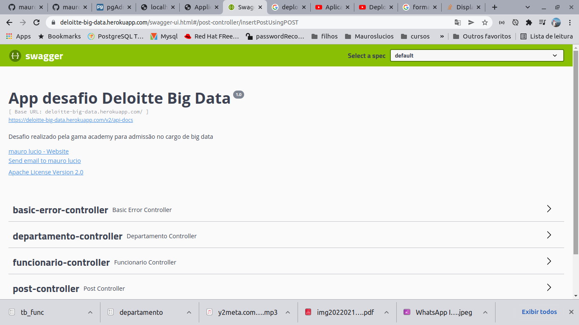Open Lista de leitura reading list
This screenshot has height=325, width=579.
(x=547, y=36)
